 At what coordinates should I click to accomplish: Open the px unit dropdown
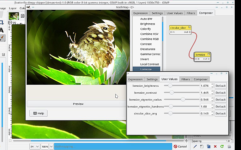coord(34,147)
